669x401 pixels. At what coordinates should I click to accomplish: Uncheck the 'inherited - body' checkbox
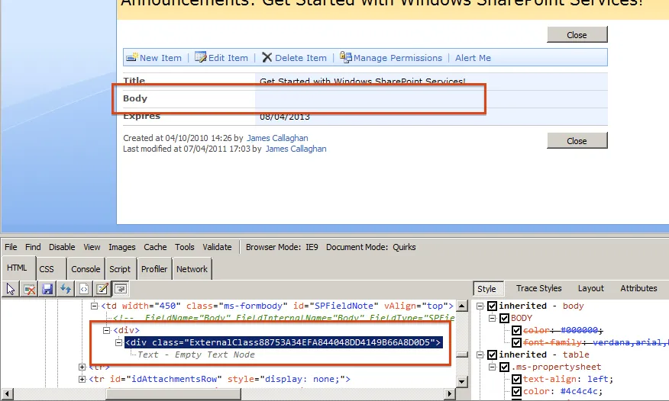click(x=492, y=306)
